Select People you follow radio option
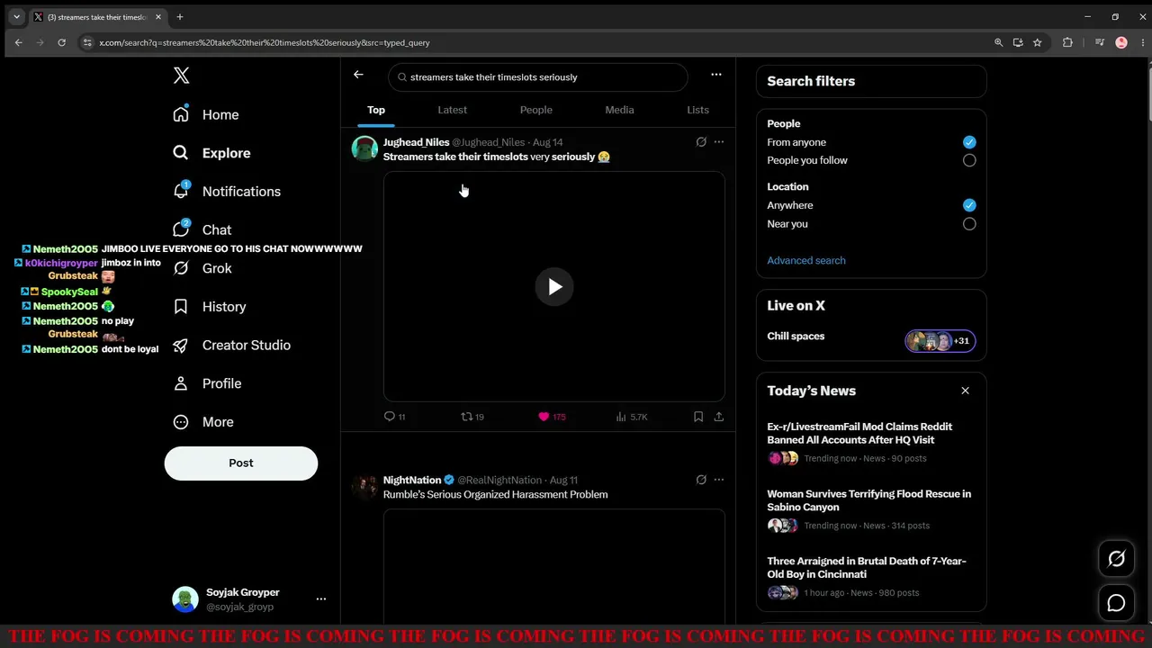 [x=969, y=160]
